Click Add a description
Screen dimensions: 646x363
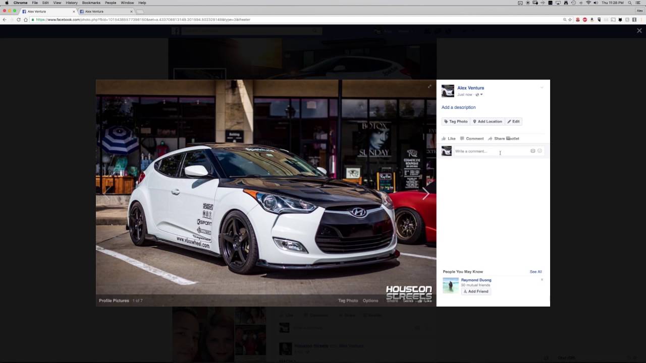(x=458, y=107)
